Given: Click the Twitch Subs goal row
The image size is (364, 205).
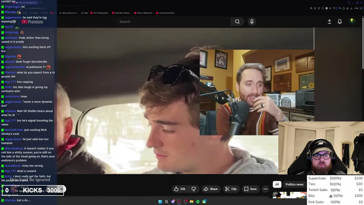Looking at the screenshot, I should 336,190.
